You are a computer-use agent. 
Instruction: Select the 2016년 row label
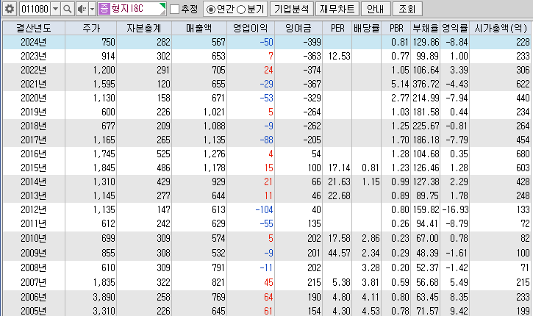click(x=33, y=154)
